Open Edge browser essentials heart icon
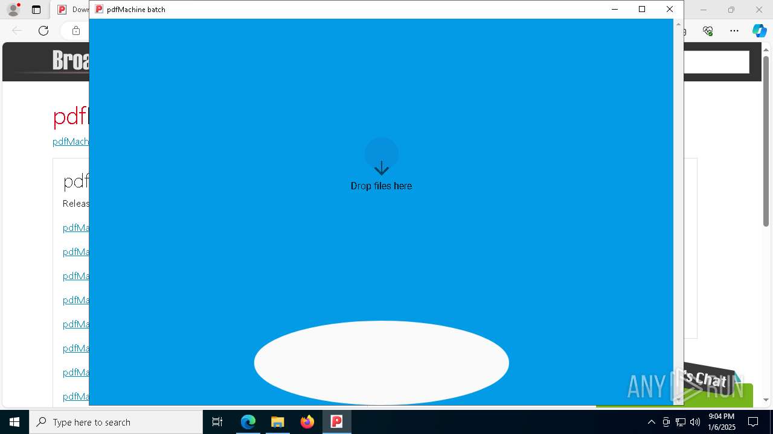 pyautogui.click(x=708, y=31)
